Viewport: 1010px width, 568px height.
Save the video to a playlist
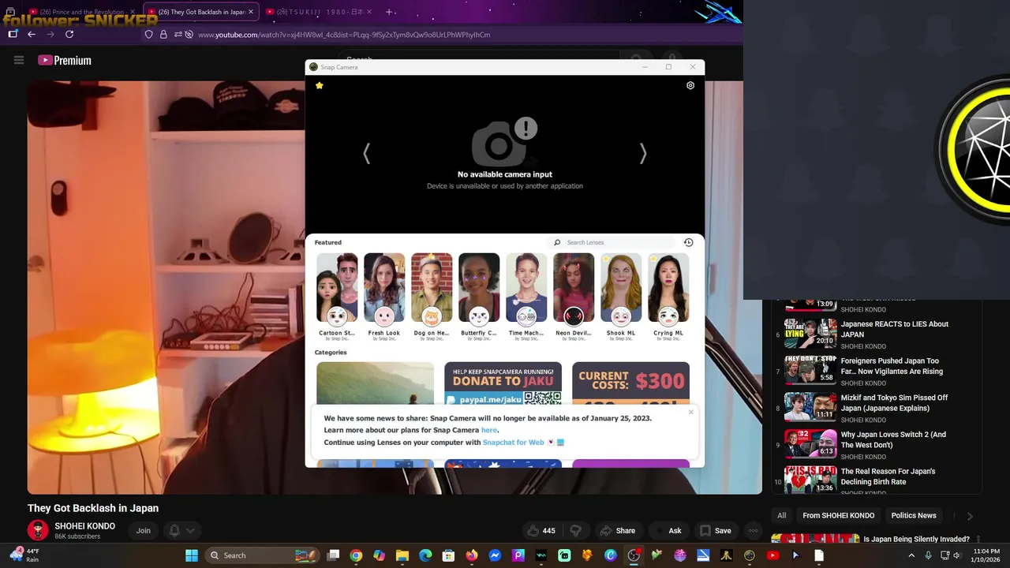[716, 531]
